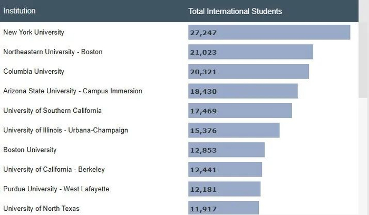Click the Southern California bar 17,469
369x215 pixels.
[240, 111]
